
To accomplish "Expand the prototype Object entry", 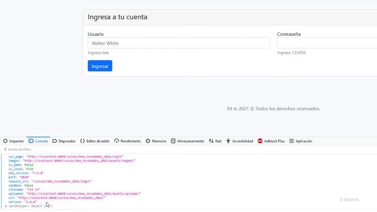I will 6,206.
